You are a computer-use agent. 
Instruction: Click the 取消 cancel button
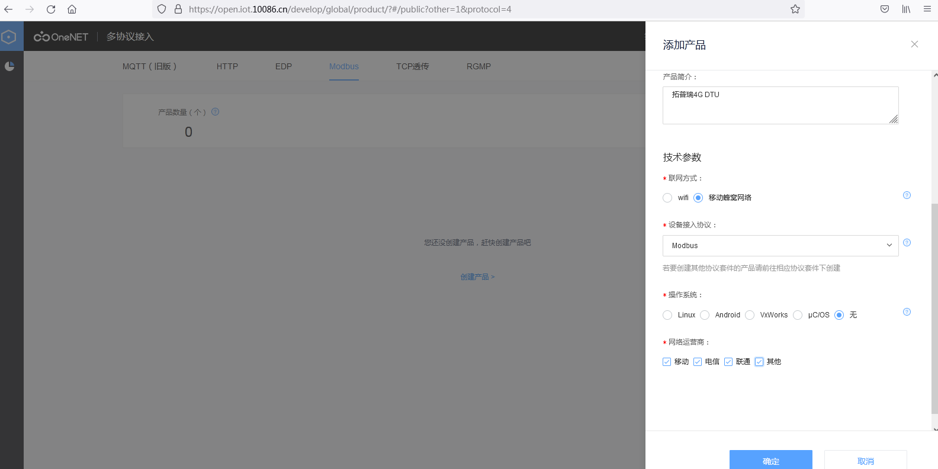point(865,460)
